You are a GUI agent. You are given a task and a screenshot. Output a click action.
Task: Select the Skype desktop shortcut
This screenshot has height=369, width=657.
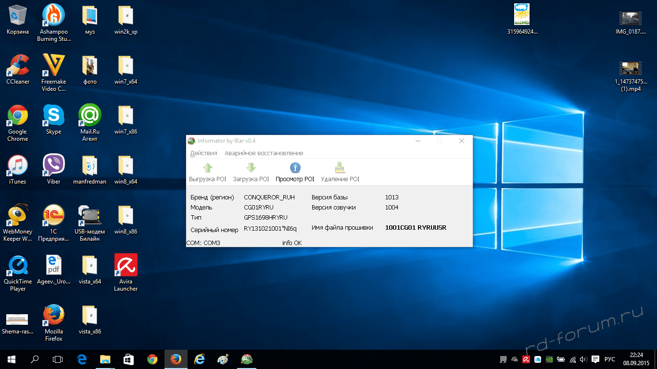click(53, 115)
